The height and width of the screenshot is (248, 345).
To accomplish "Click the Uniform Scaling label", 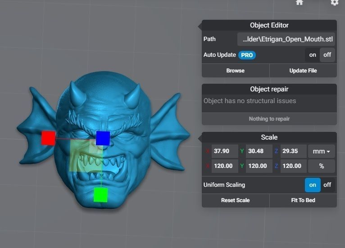I will [x=224, y=185].
